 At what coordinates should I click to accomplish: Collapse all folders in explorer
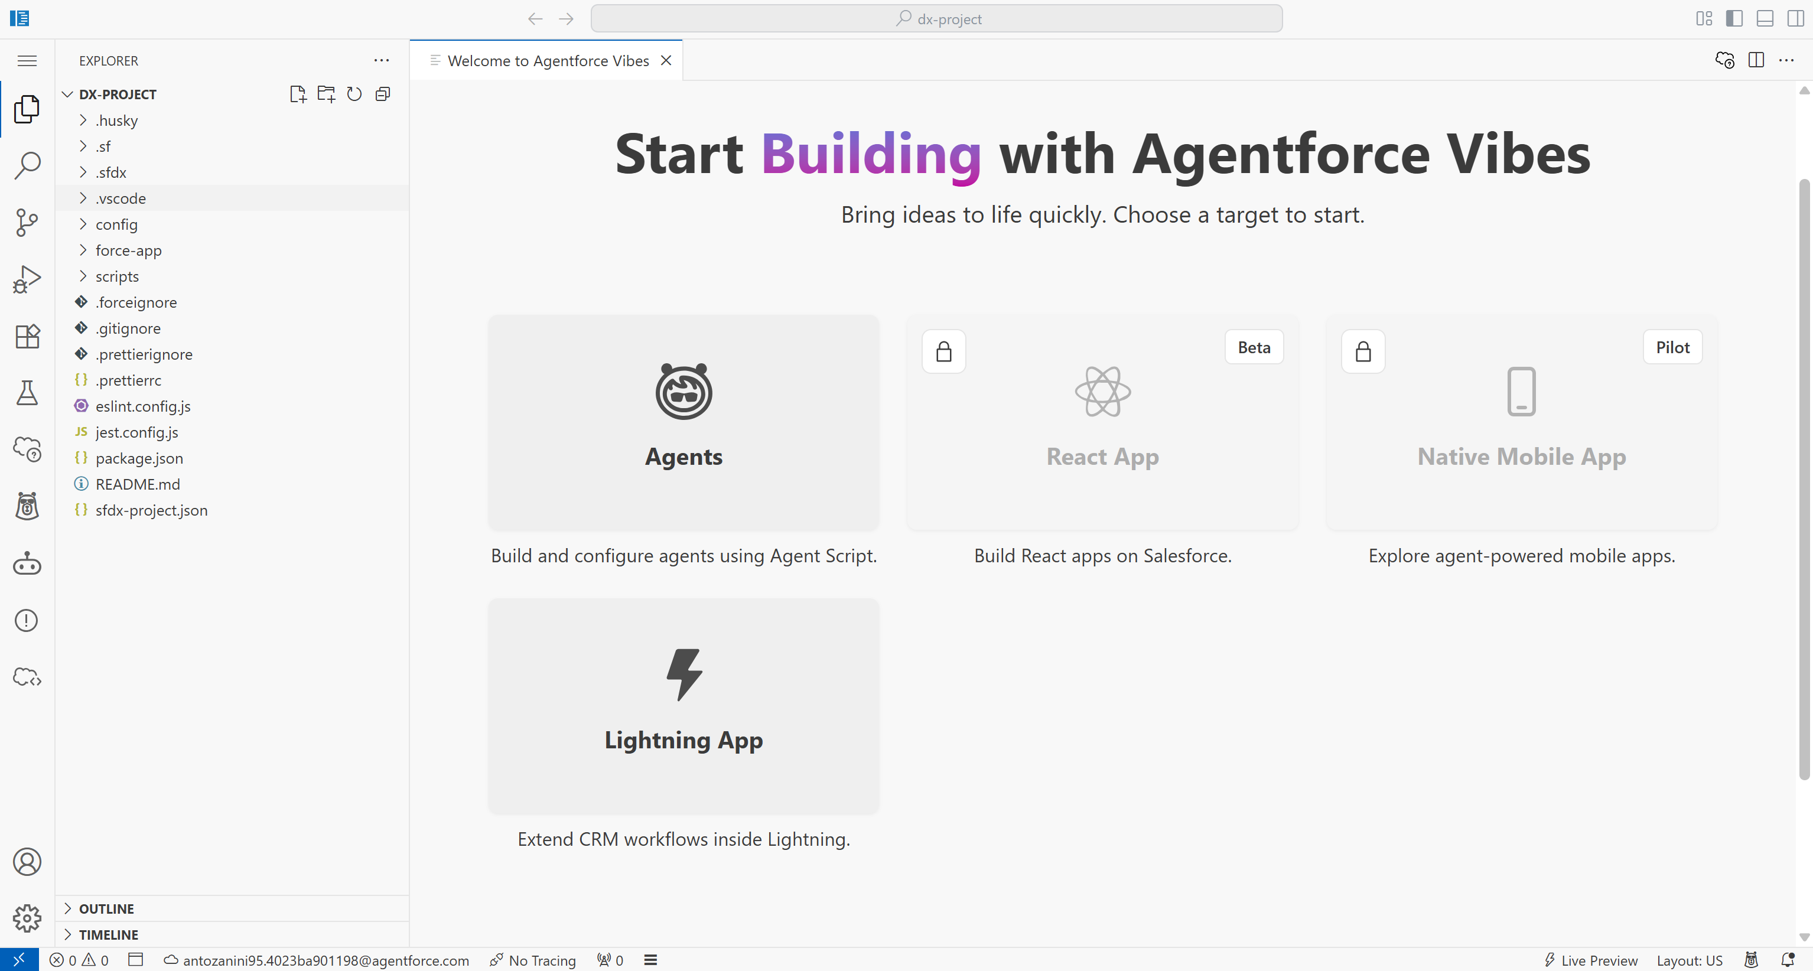pyautogui.click(x=383, y=95)
